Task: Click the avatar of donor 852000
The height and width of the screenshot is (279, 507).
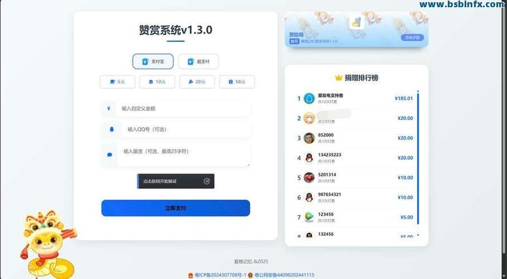Action: tap(309, 138)
